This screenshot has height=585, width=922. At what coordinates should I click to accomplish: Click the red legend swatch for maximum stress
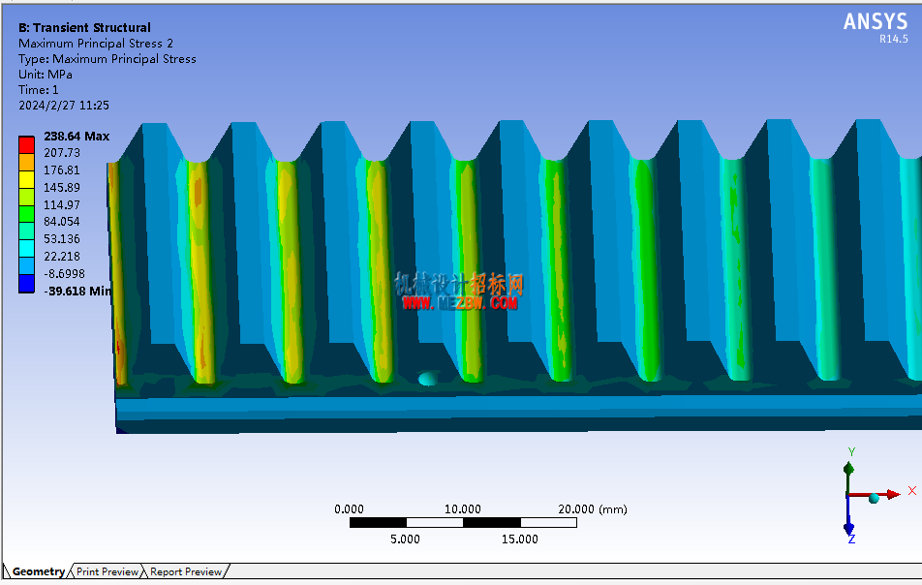(x=26, y=144)
